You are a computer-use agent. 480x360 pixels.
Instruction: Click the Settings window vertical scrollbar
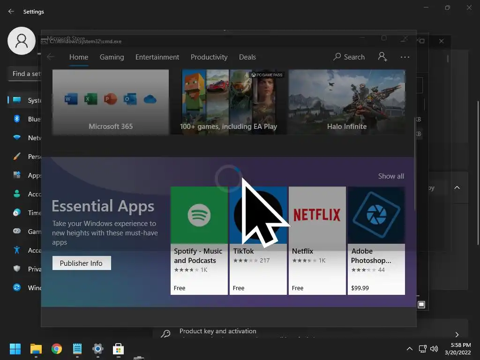coord(478,173)
